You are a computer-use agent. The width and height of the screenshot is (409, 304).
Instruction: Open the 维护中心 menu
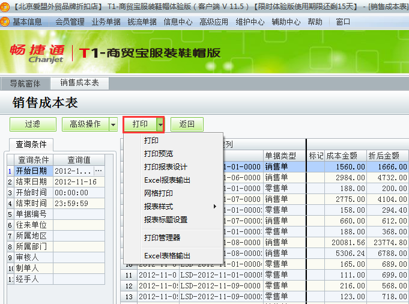(250, 22)
